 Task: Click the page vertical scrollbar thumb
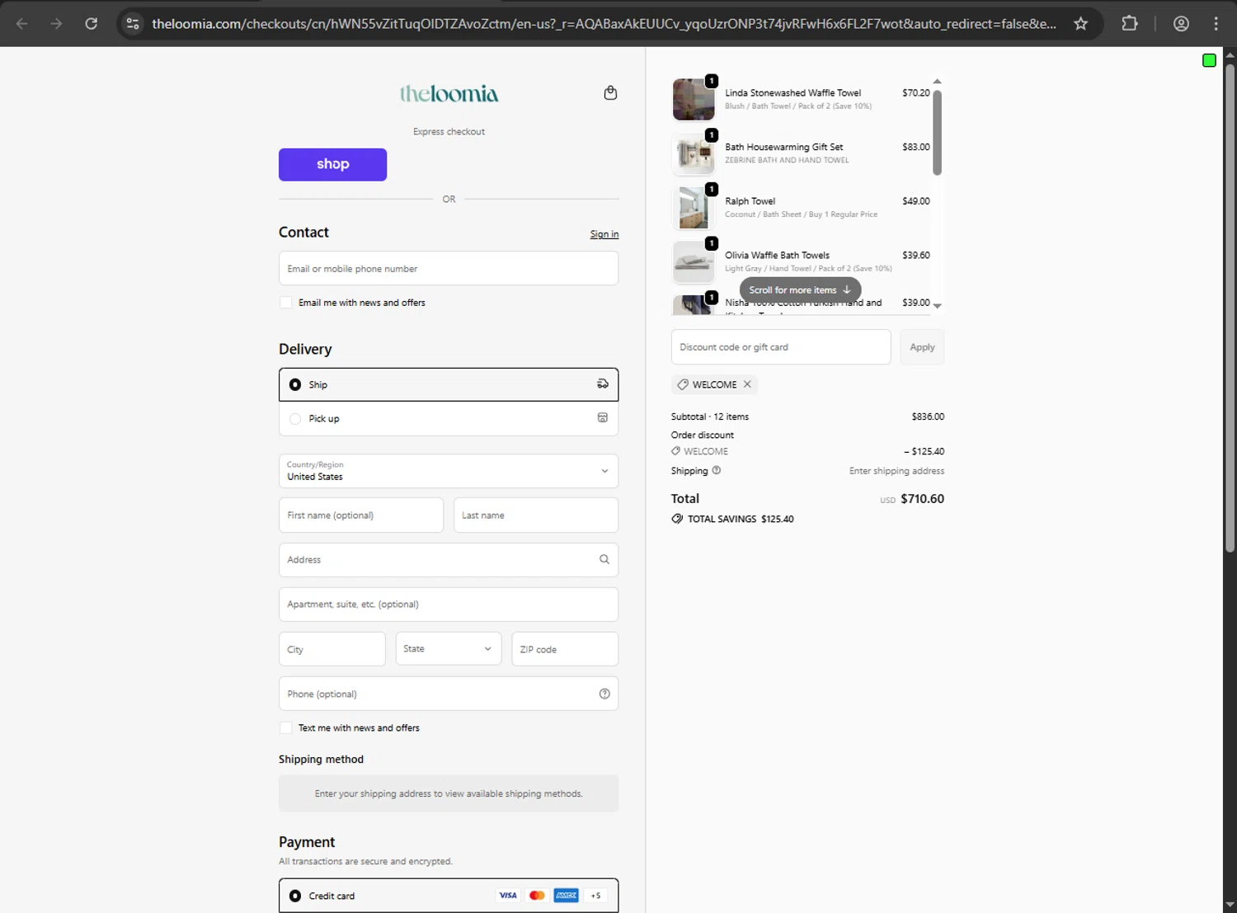coord(1230,307)
